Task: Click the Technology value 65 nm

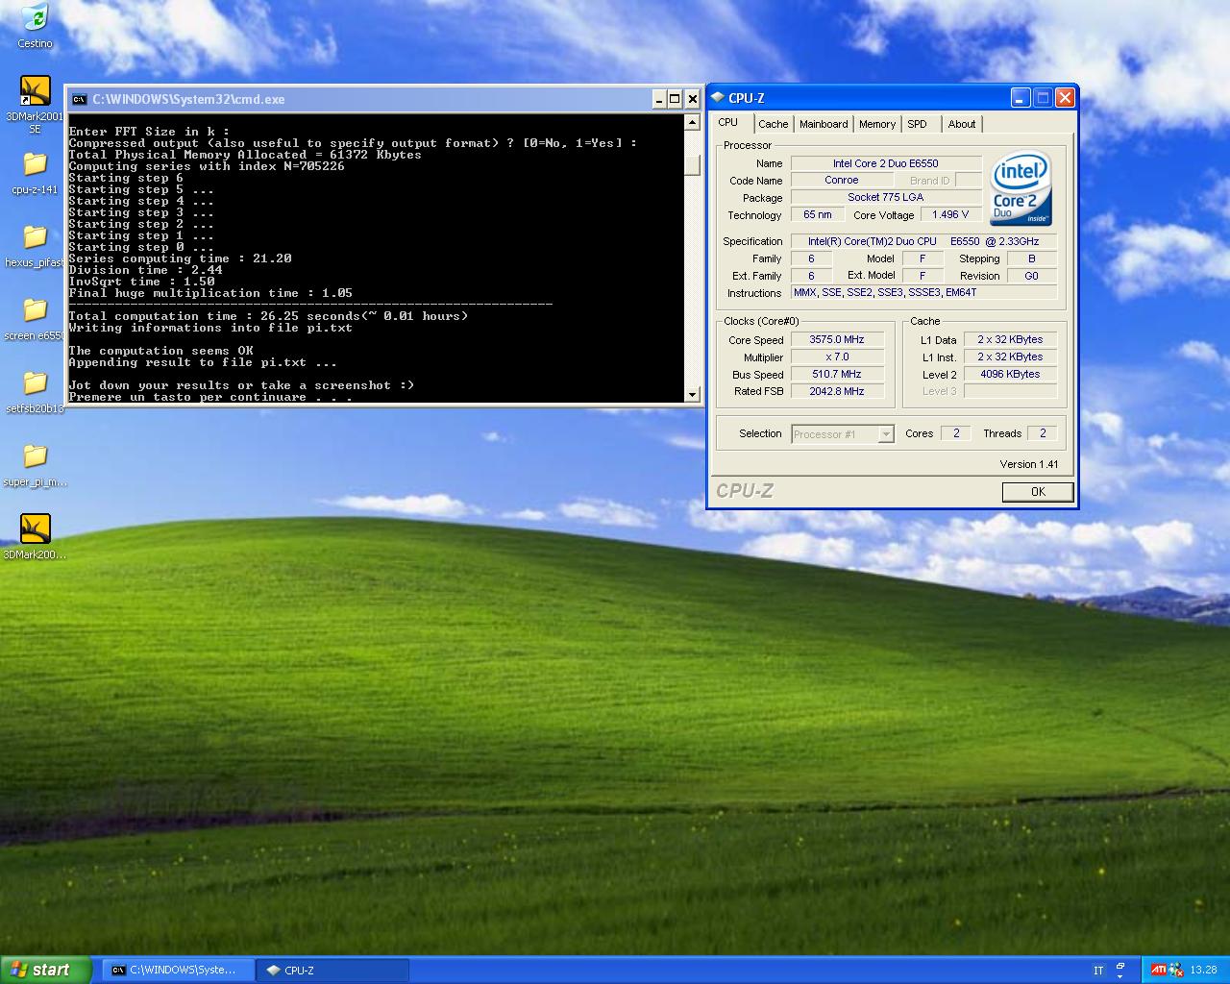Action: click(x=818, y=214)
